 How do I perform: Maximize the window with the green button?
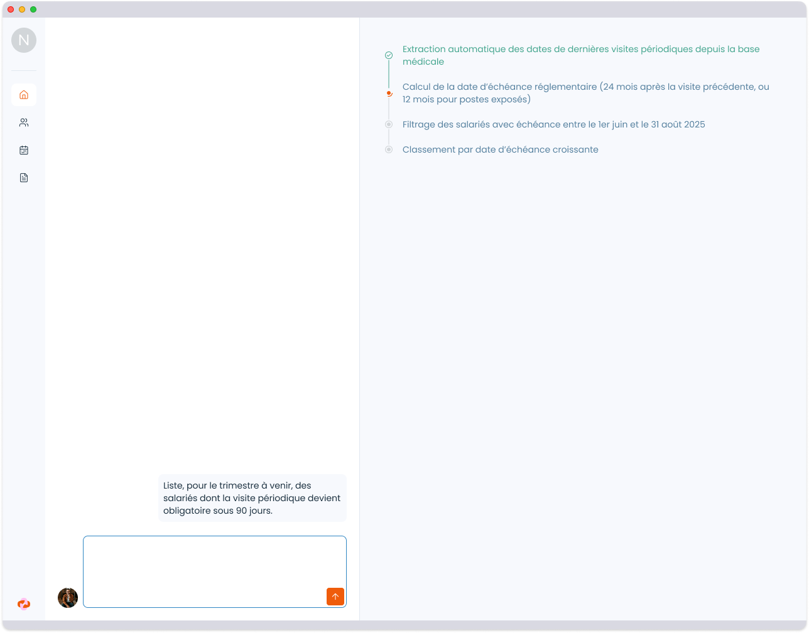(33, 9)
